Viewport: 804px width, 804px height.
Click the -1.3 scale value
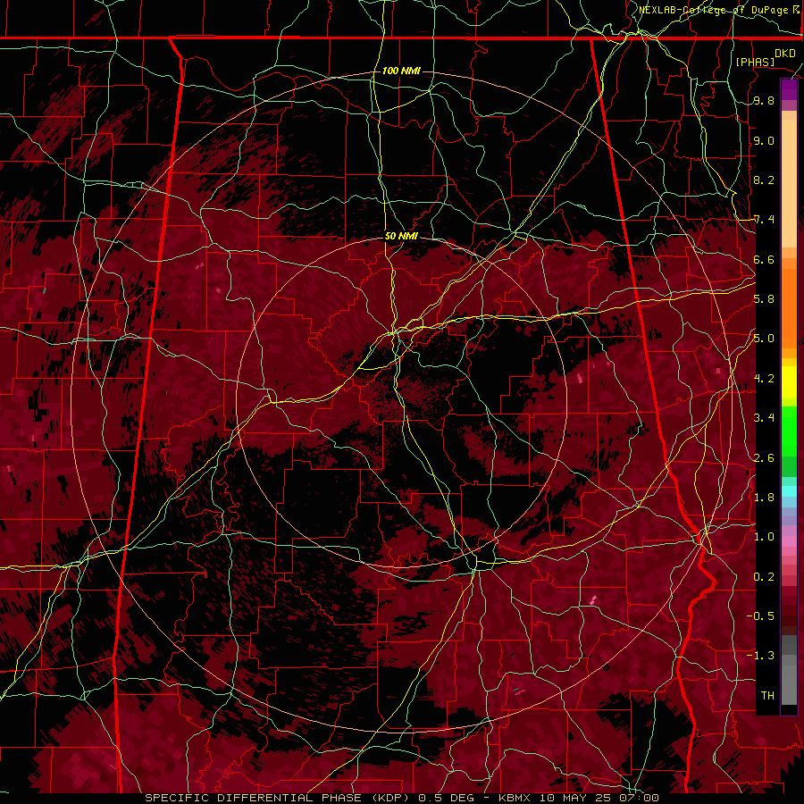[x=760, y=656]
